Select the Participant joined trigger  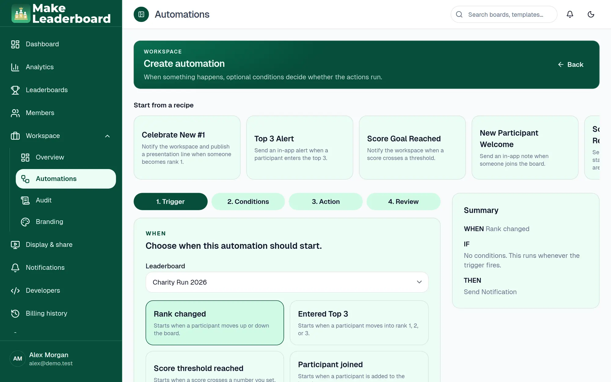(359, 367)
